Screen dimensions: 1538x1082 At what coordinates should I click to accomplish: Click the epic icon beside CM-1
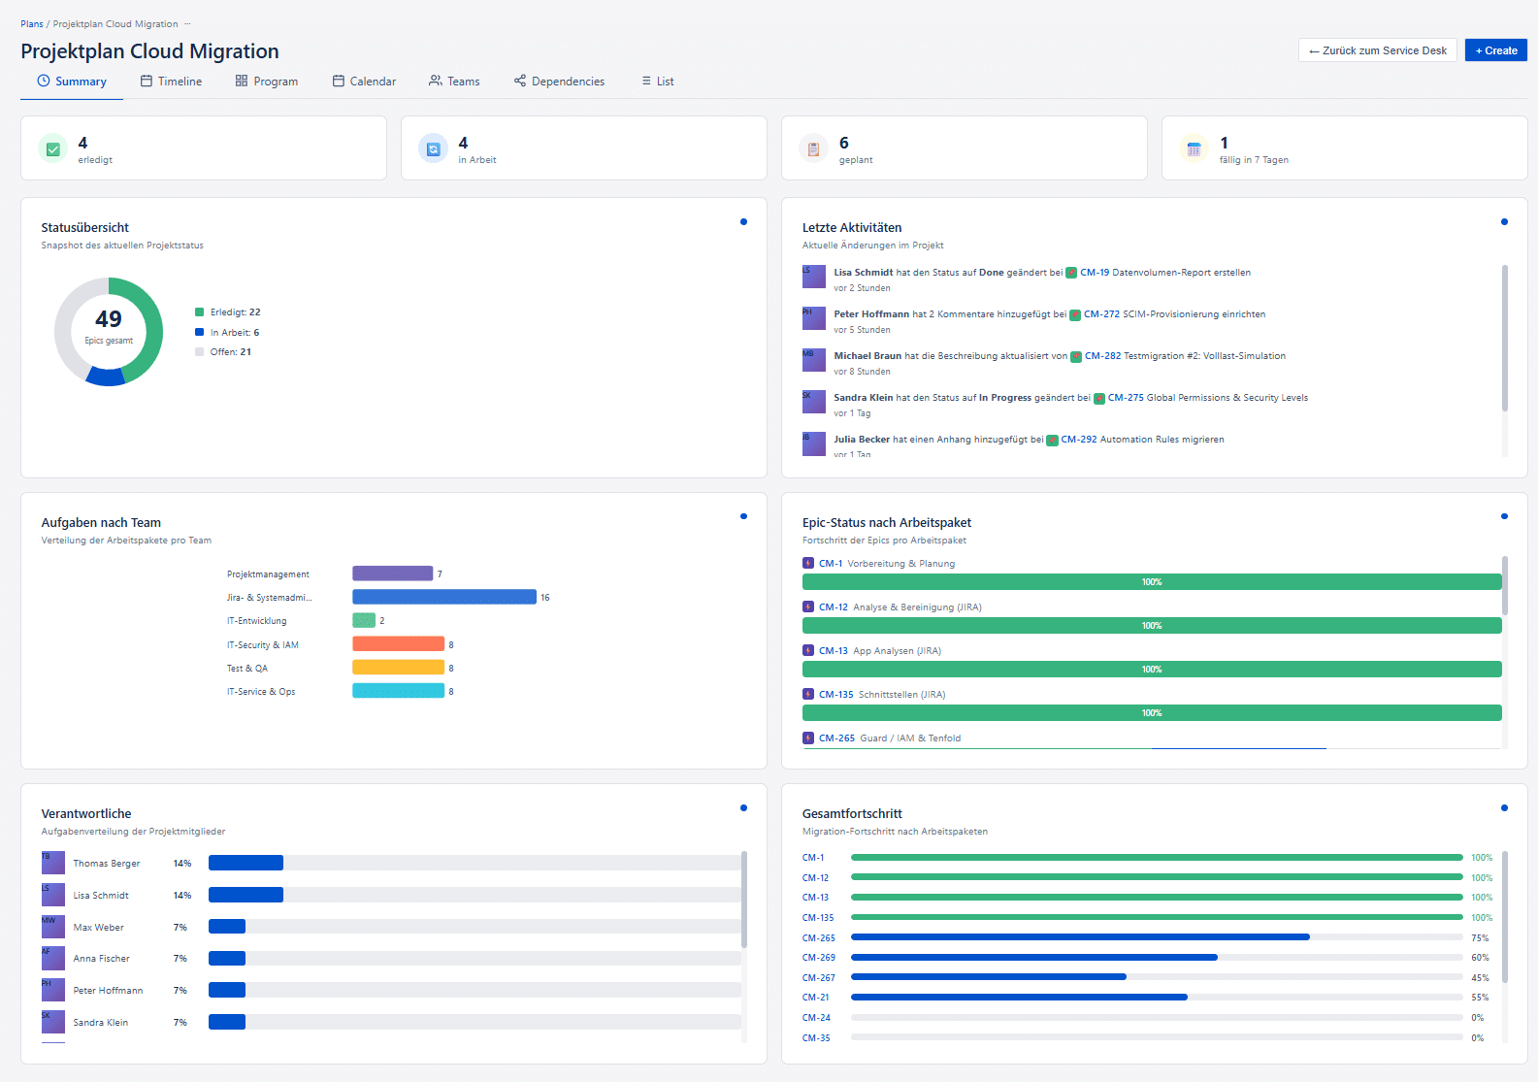tap(808, 563)
